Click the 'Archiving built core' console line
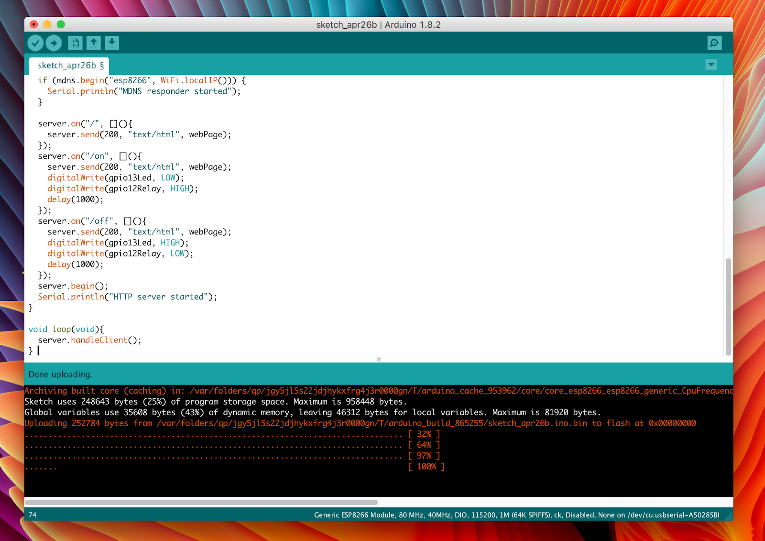 379,391
